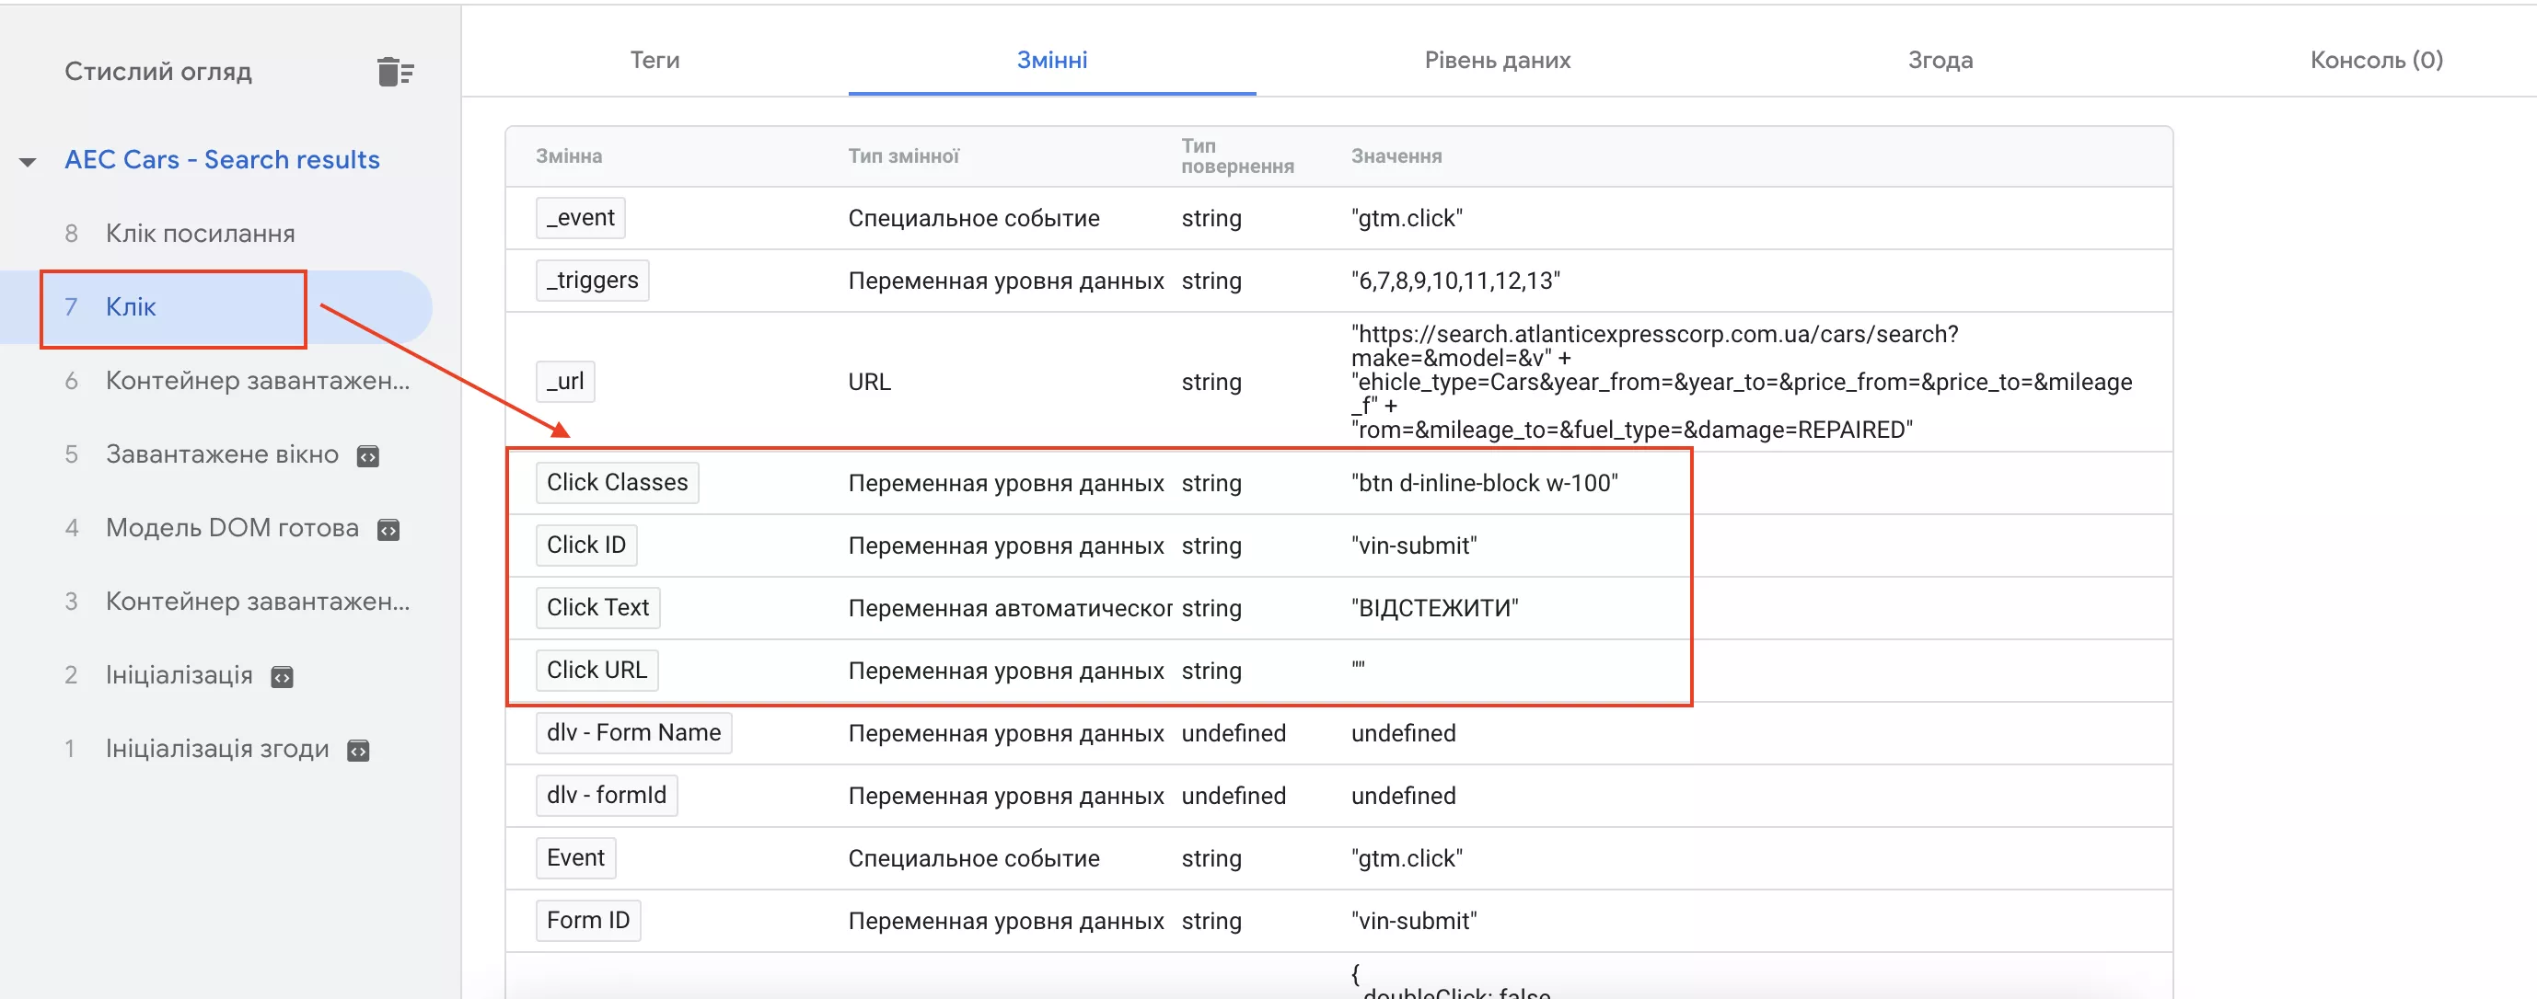Click the Event variable chip
The width and height of the screenshot is (2537, 999).
point(575,857)
